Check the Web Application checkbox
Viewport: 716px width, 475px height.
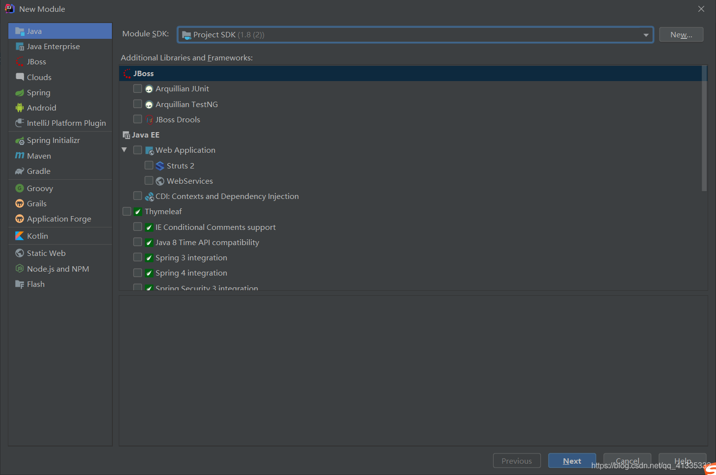point(137,150)
